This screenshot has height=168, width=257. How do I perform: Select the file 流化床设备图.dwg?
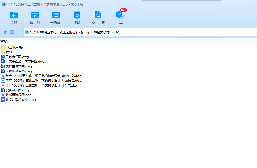[17, 71]
